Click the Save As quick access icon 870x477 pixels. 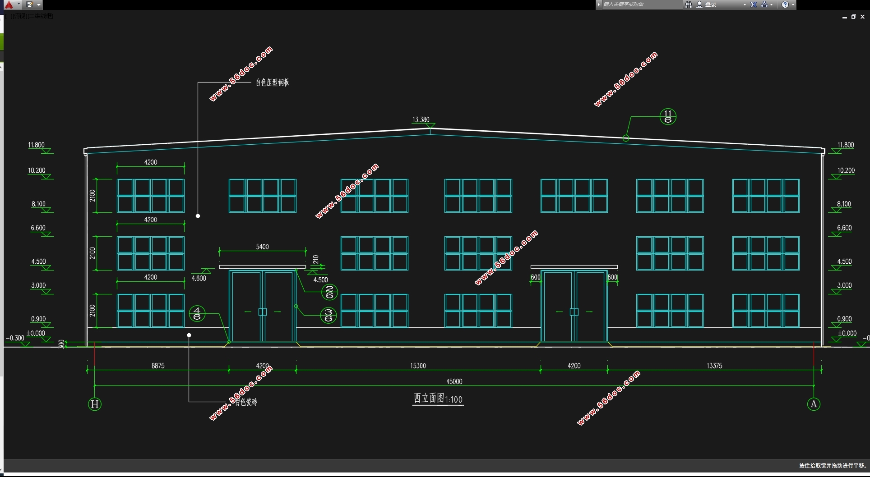30,5
